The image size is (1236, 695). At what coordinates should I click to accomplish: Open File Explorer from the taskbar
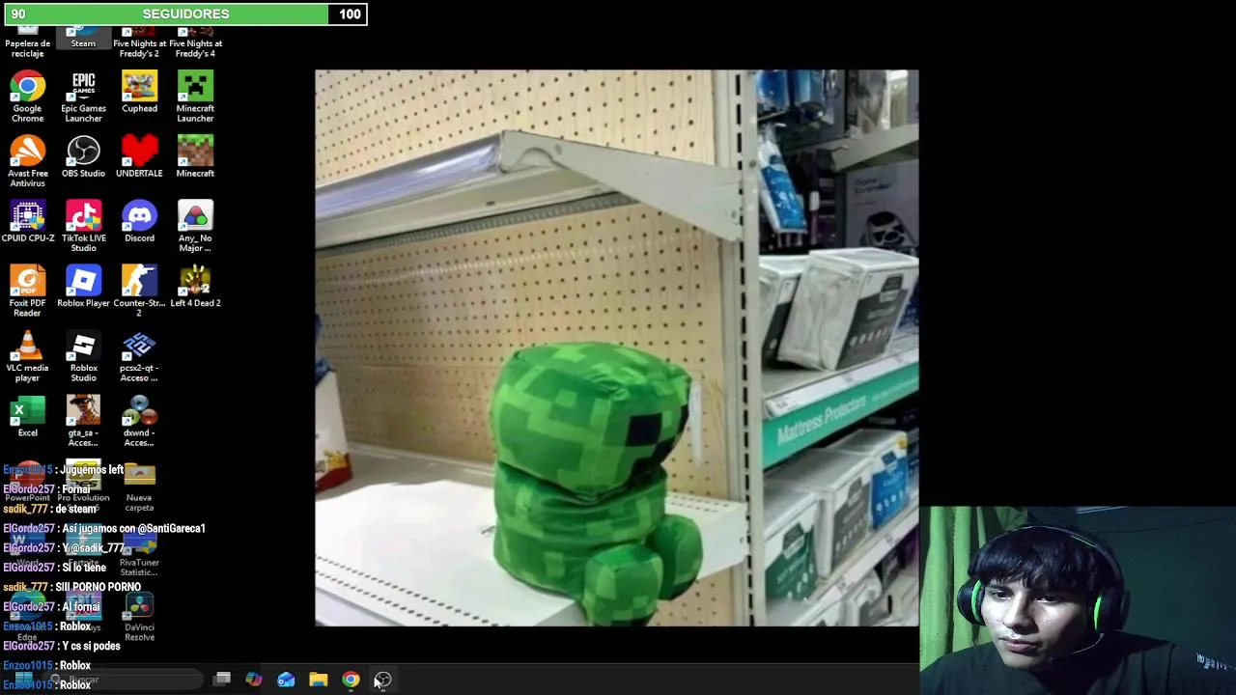point(318,680)
